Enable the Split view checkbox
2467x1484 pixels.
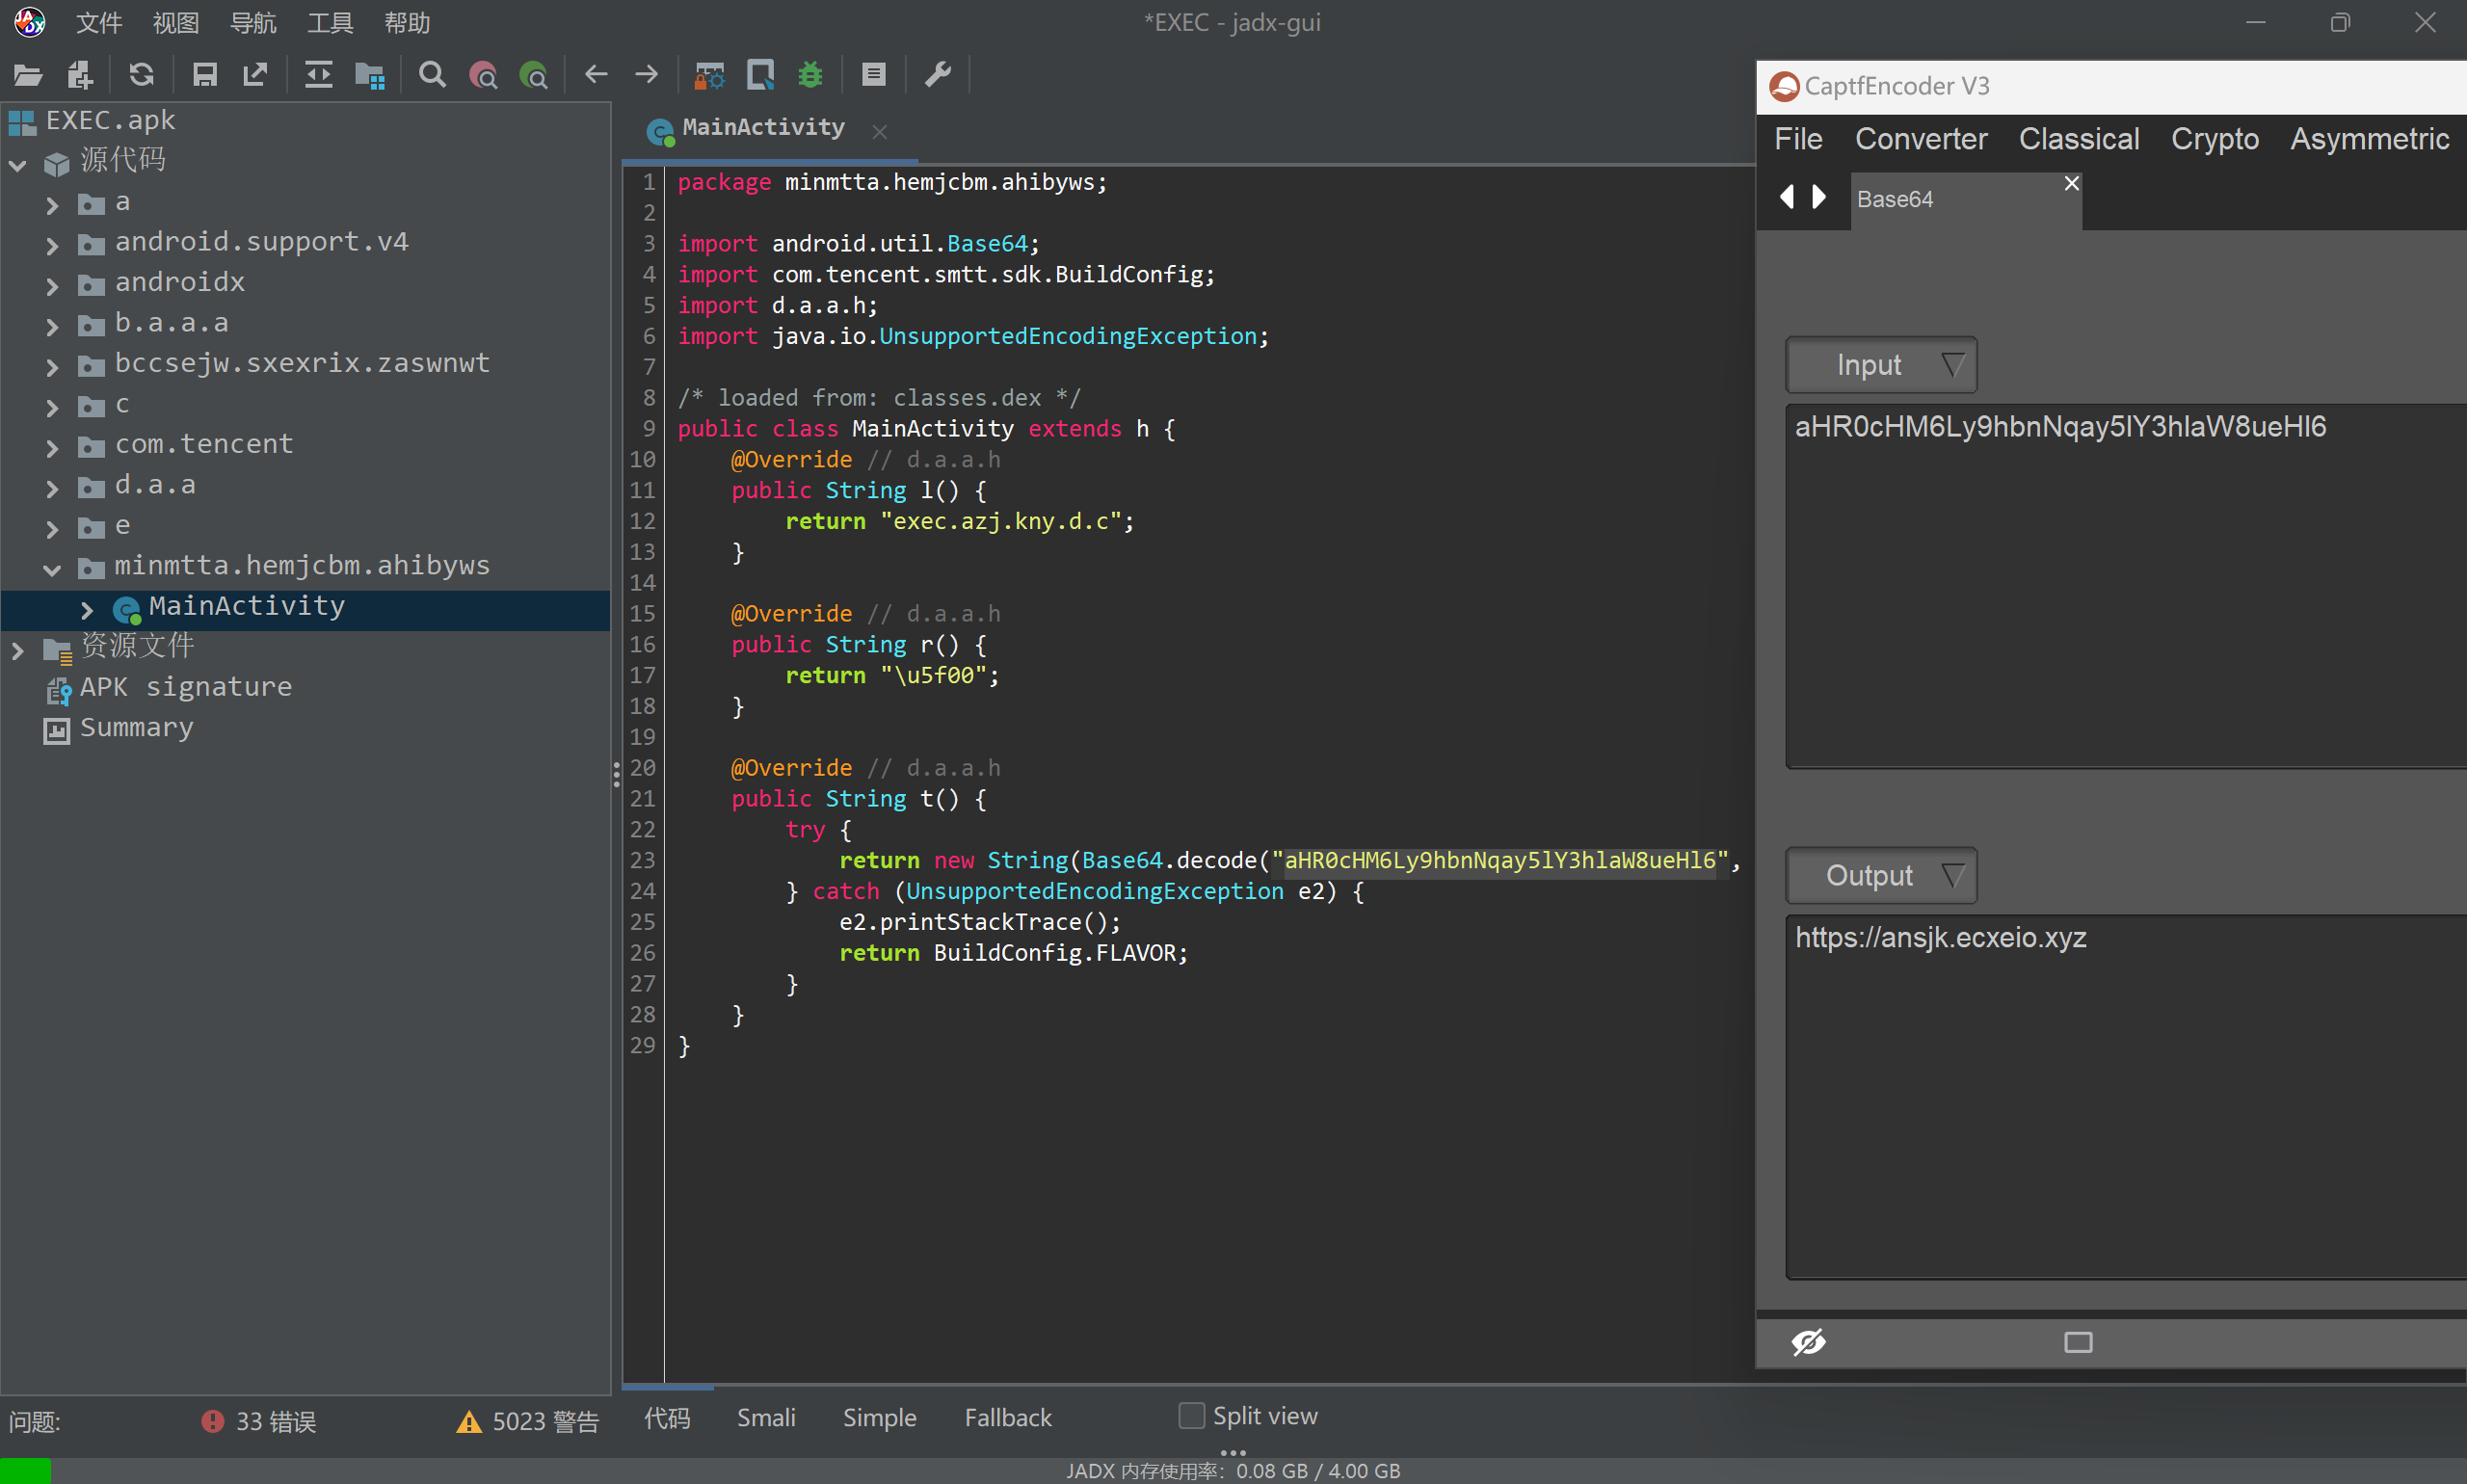click(1191, 1416)
